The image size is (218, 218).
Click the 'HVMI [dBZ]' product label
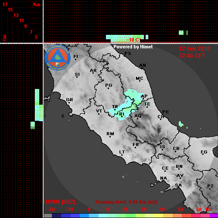[x=60, y=202]
